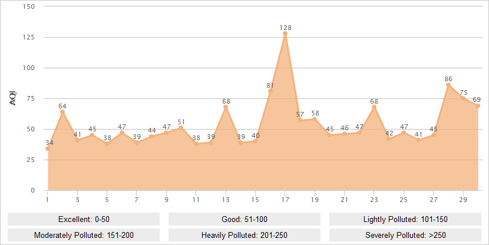The image size is (489, 245).
Task: Click the x-axis label 19
Action: (315, 200)
